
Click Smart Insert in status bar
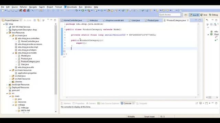149,117
